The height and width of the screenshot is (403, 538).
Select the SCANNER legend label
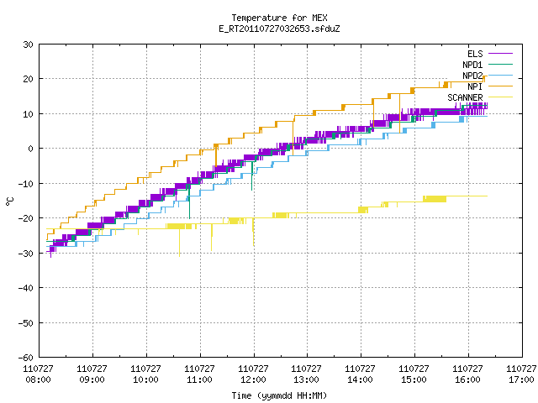point(465,97)
